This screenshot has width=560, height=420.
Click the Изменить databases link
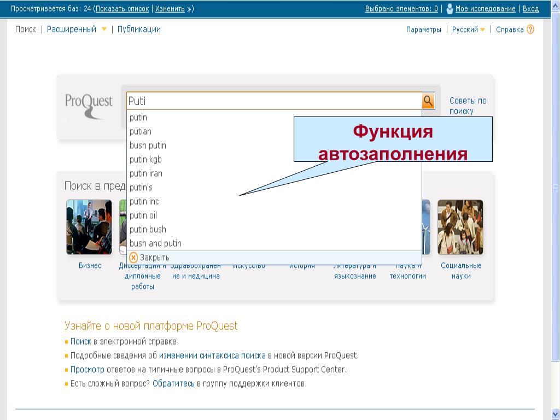click(170, 9)
